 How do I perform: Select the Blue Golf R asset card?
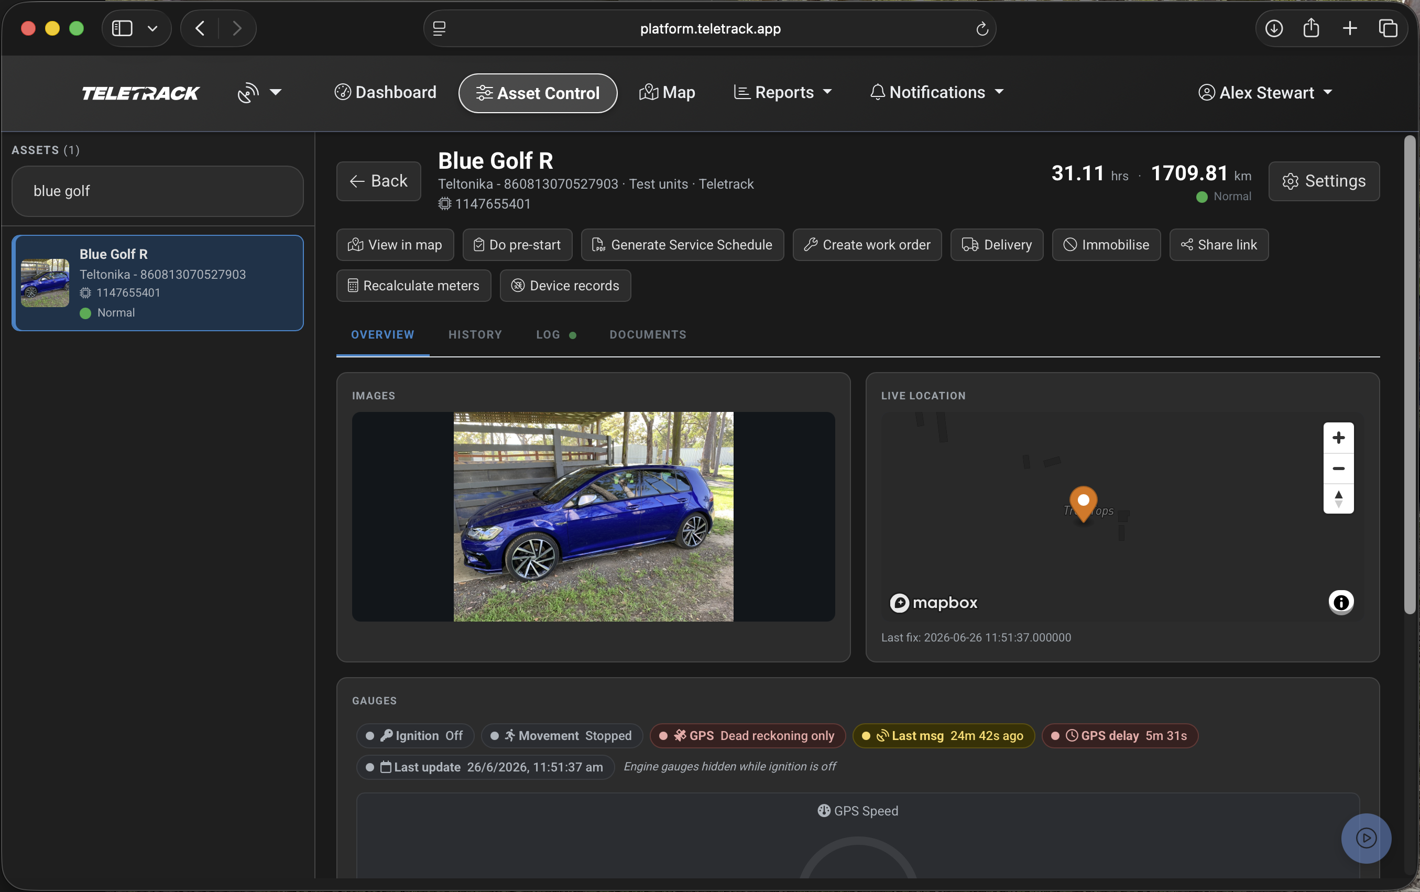(157, 283)
